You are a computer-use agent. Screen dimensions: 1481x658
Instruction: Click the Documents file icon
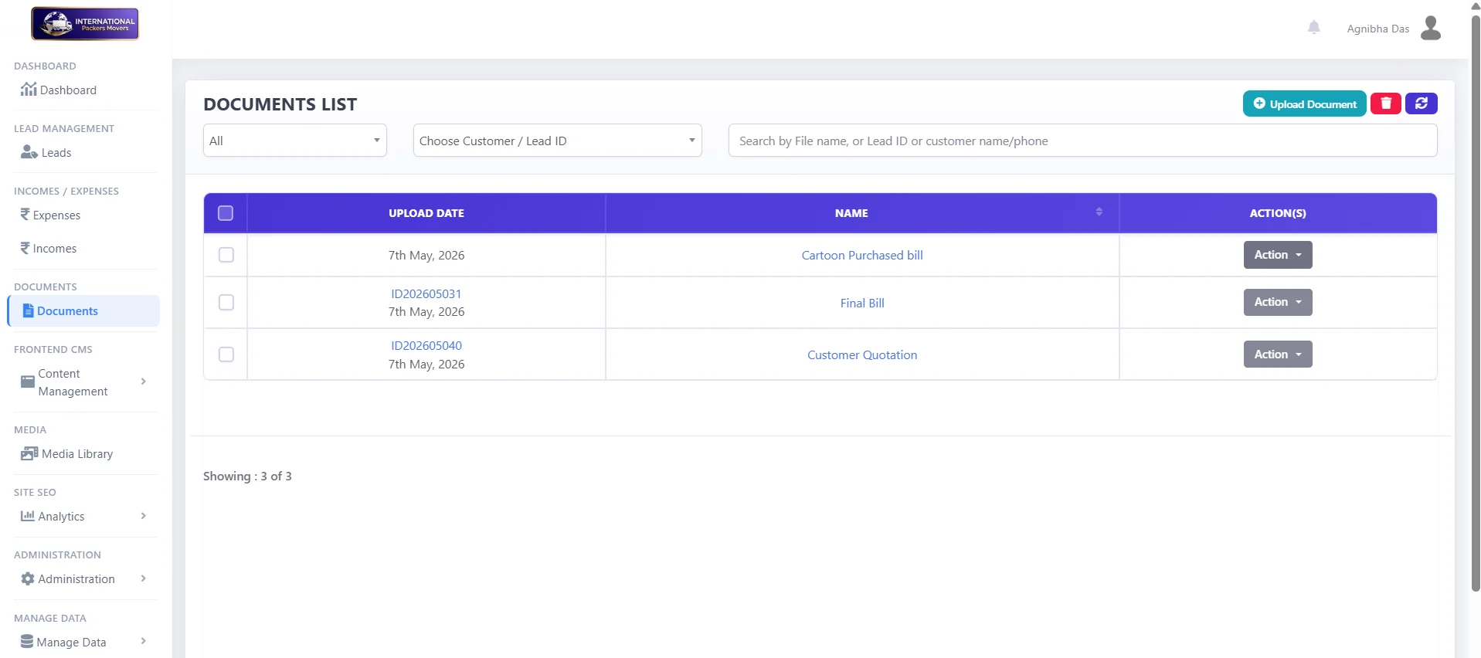[x=29, y=310]
